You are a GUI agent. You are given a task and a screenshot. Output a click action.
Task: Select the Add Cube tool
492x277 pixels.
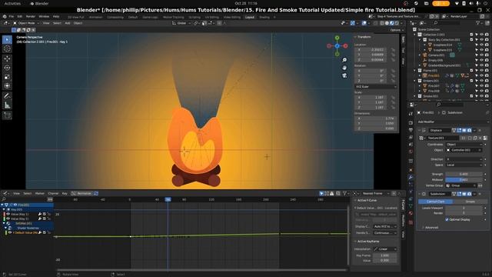point(7,115)
